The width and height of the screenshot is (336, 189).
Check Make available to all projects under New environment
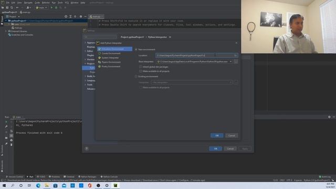[x=141, y=71]
